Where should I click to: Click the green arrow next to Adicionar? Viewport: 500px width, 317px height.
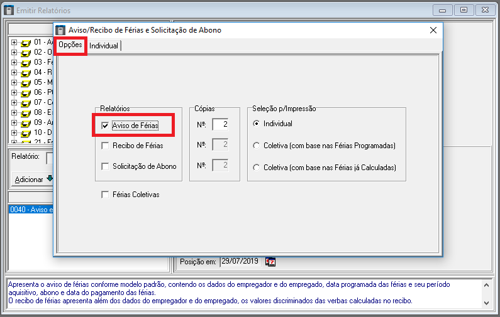(50, 179)
